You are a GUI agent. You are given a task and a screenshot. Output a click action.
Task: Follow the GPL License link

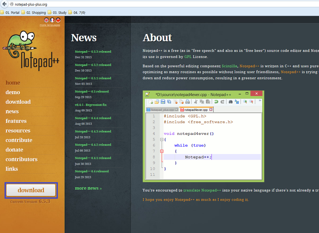pyautogui.click(x=188, y=57)
